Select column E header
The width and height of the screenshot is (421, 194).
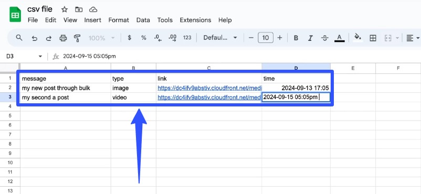pyautogui.click(x=353, y=68)
